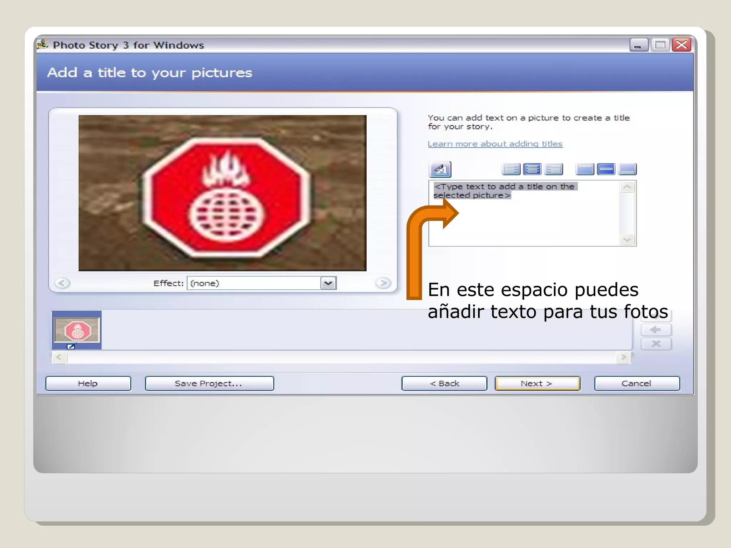
Task: Position title at bottom of picture
Action: pyautogui.click(x=627, y=169)
